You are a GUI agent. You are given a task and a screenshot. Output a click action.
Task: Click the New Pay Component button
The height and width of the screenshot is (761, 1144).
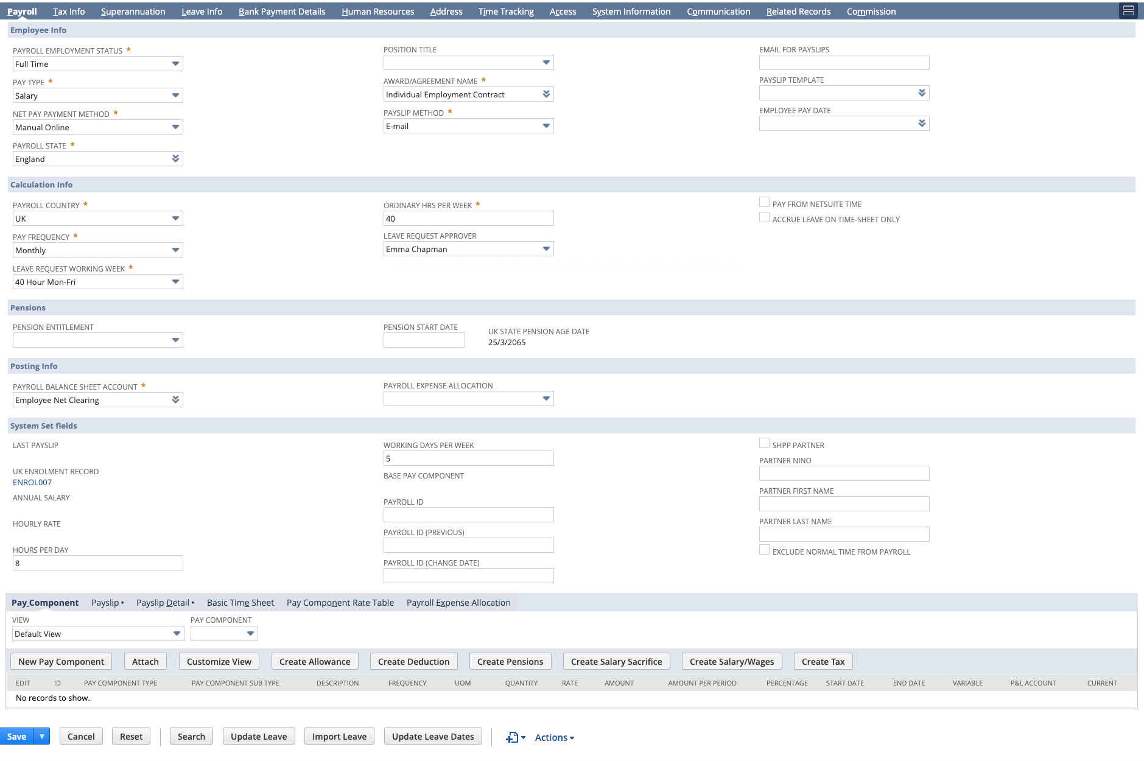pos(60,661)
